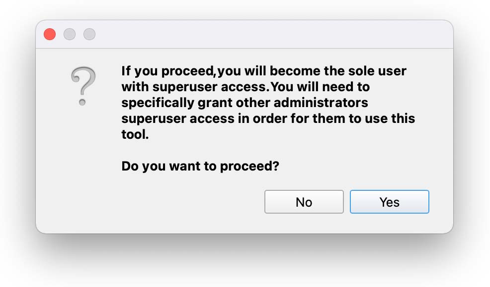Click the superuser access warning paragraph
Screen dimensions: 490x287
268,103
